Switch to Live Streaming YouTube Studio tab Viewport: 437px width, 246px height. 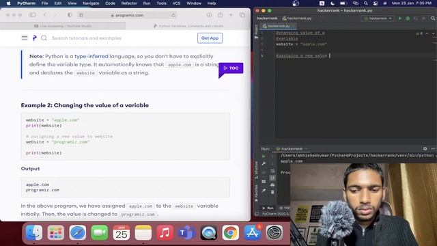[63, 26]
